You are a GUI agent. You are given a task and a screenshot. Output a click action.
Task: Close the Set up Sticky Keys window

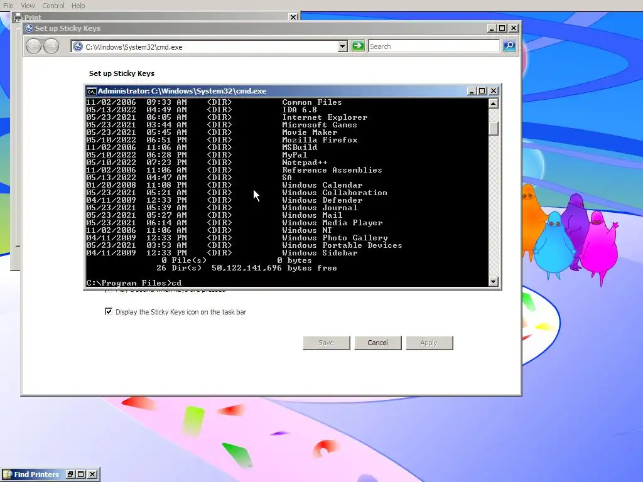(514, 28)
